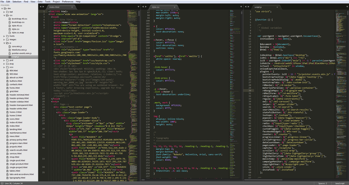Open tab list dropdown of index.html pane
The image size is (349, 185).
(138, 7)
